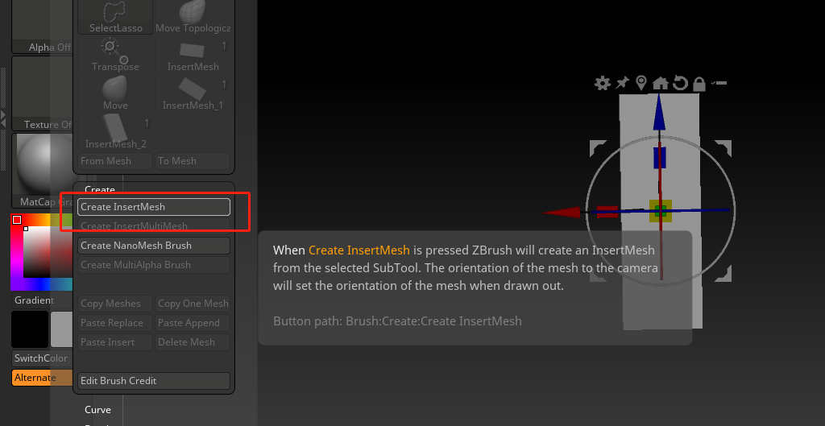
Task: Click gizmo home reset icon
Action: pos(661,83)
